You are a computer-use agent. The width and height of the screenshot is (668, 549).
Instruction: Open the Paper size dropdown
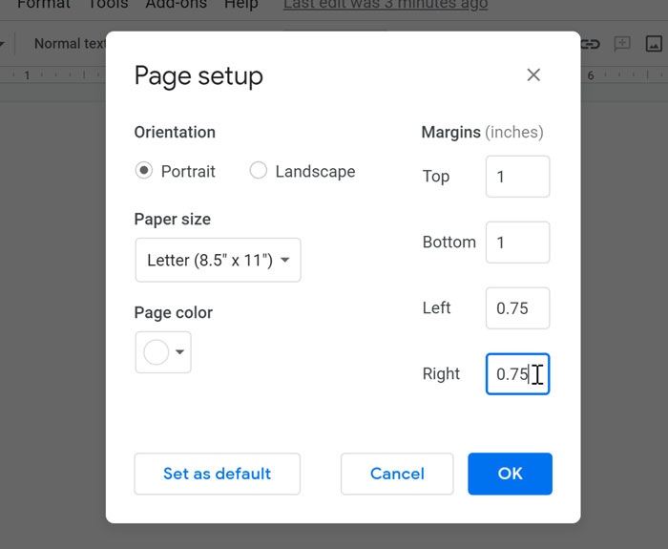218,260
